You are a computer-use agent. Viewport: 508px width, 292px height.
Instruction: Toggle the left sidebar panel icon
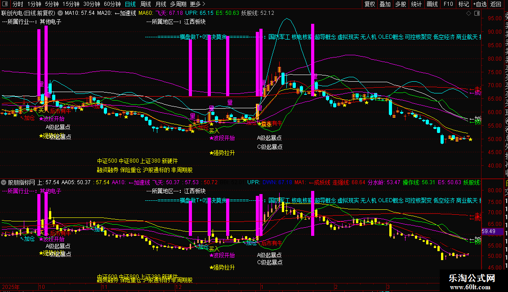coord(5,4)
